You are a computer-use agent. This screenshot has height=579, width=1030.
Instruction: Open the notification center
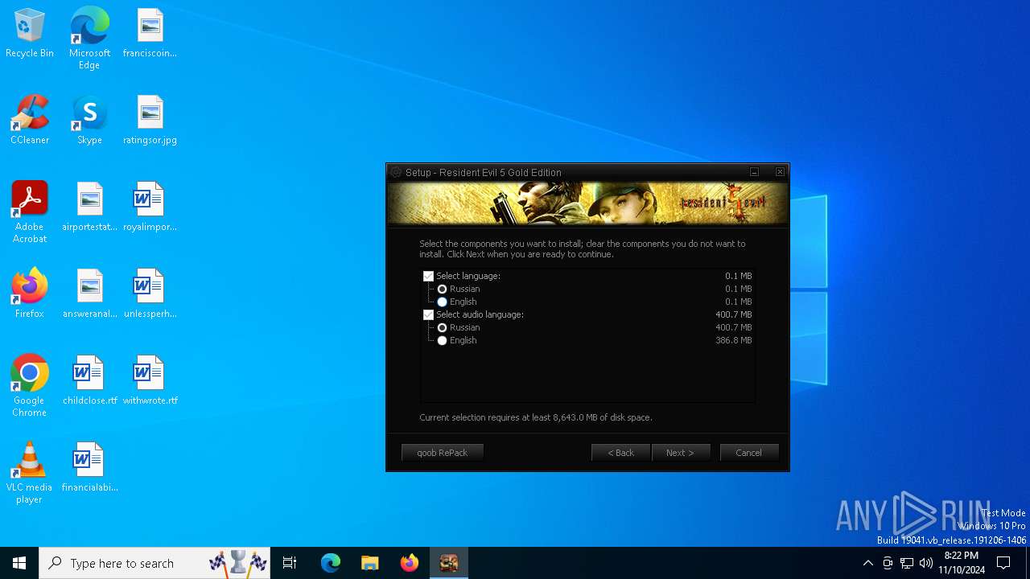pyautogui.click(x=1003, y=563)
